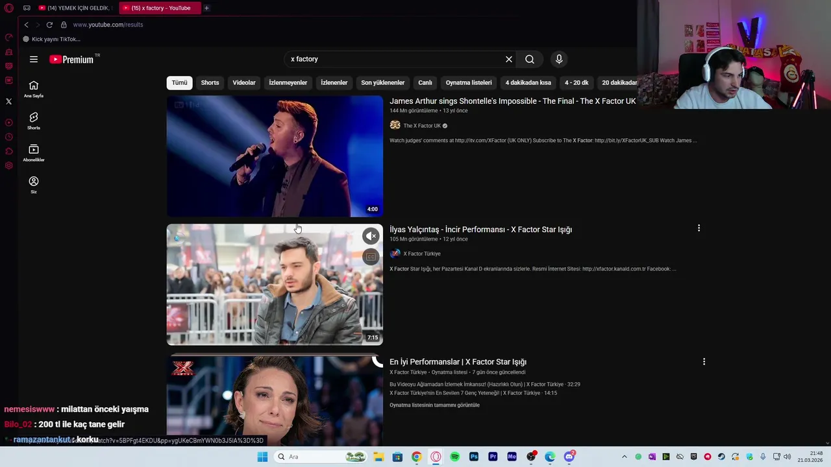Open Windows Start menu
The width and height of the screenshot is (831, 467).
pos(262,457)
